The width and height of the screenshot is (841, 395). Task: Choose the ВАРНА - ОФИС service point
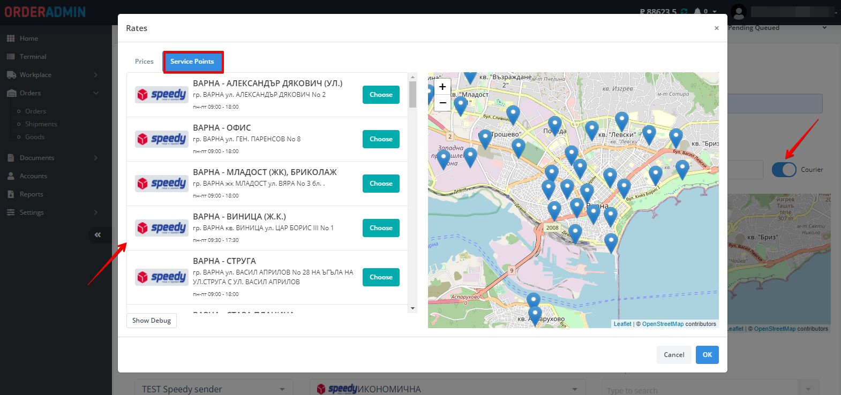pos(381,139)
